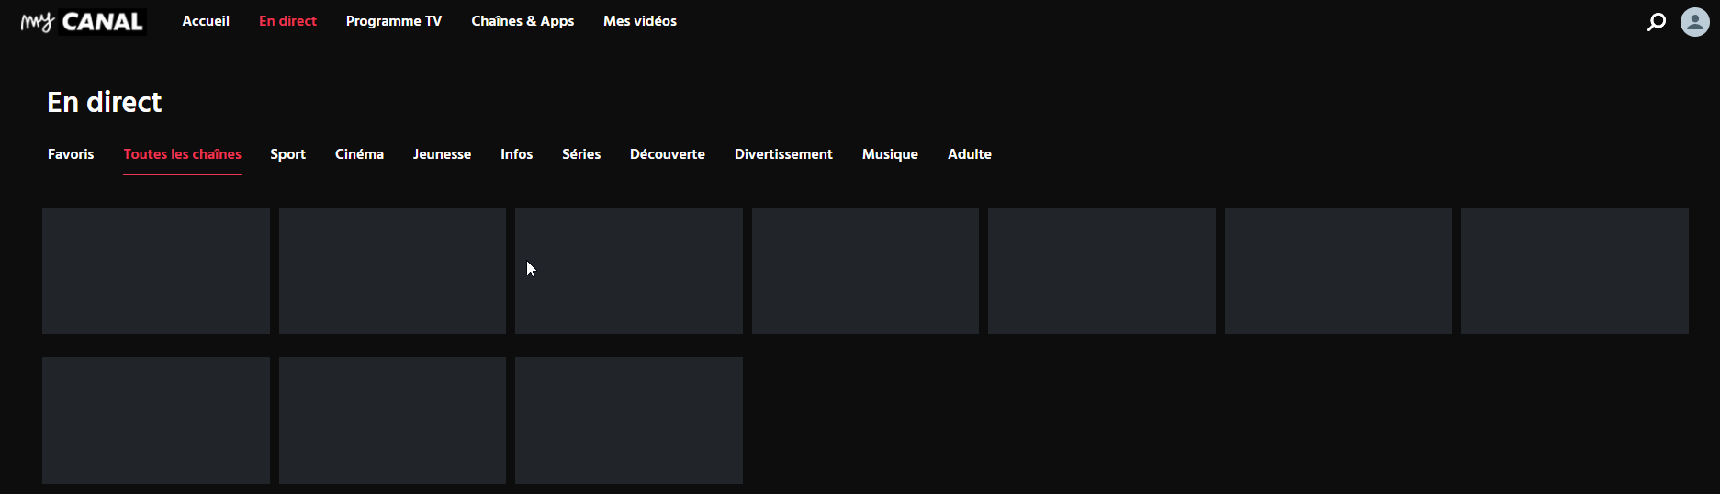Open Programme TV page
The width and height of the screenshot is (1720, 494).
point(393,21)
